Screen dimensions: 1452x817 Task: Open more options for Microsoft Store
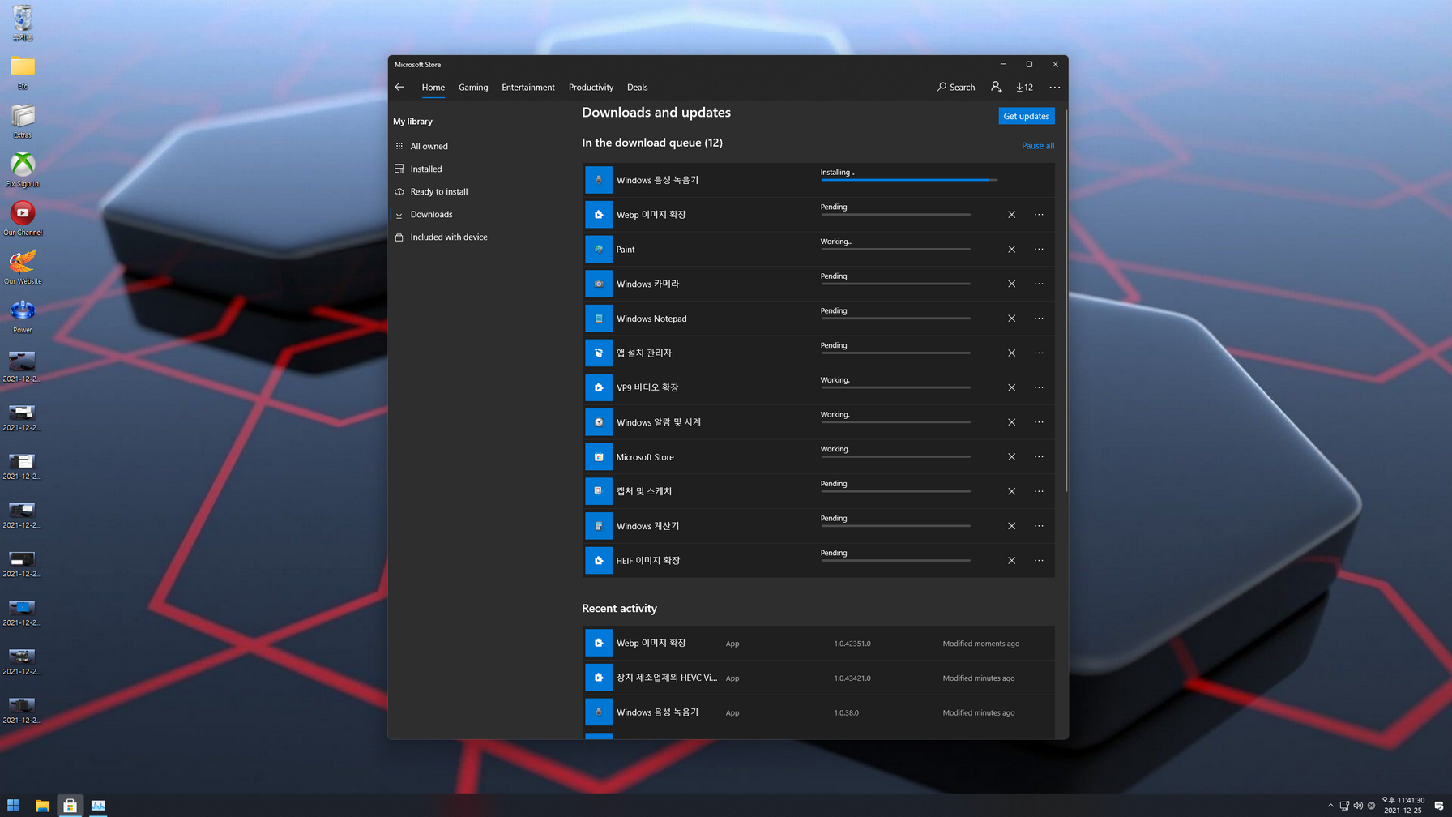pyautogui.click(x=1039, y=457)
